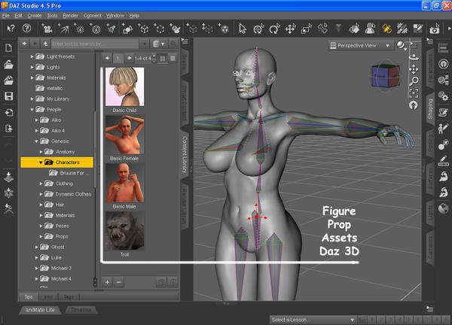Click the What's This help pointer icon
This screenshot has height=325, width=452.
pyautogui.click(x=11, y=28)
